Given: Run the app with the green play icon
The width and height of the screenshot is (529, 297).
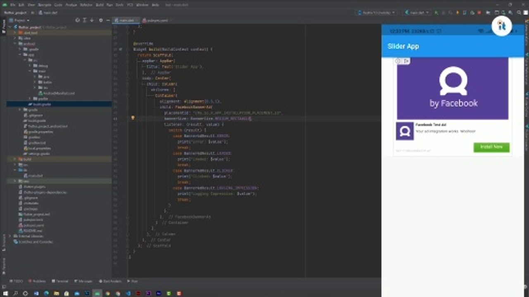Looking at the screenshot, I should click(x=436, y=13).
